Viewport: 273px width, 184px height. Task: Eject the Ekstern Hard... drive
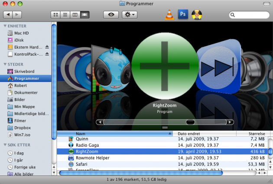47,47
